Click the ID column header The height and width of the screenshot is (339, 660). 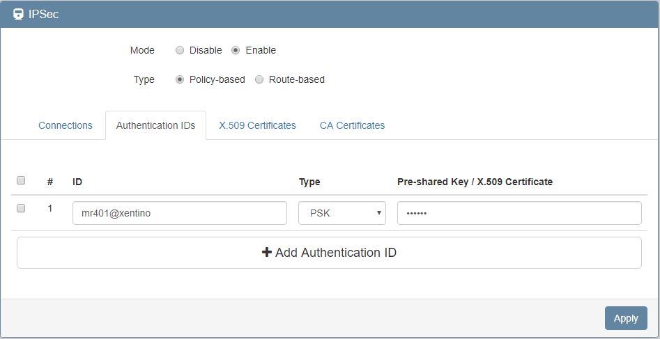(77, 182)
